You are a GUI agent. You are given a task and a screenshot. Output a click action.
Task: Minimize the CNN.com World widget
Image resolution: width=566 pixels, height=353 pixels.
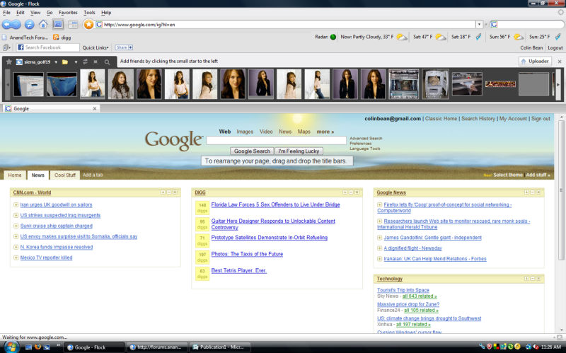[x=169, y=192]
